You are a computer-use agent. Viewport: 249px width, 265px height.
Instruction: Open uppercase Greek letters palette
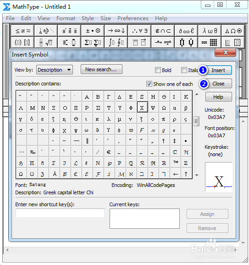coord(233,31)
